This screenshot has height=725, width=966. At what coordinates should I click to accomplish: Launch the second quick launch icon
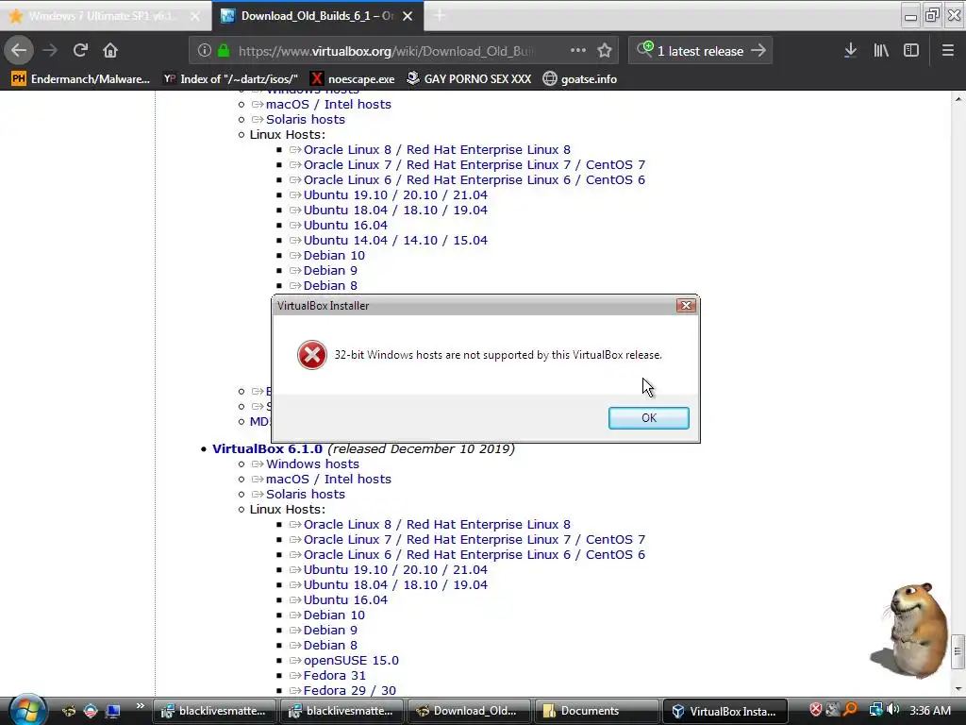coord(91,711)
